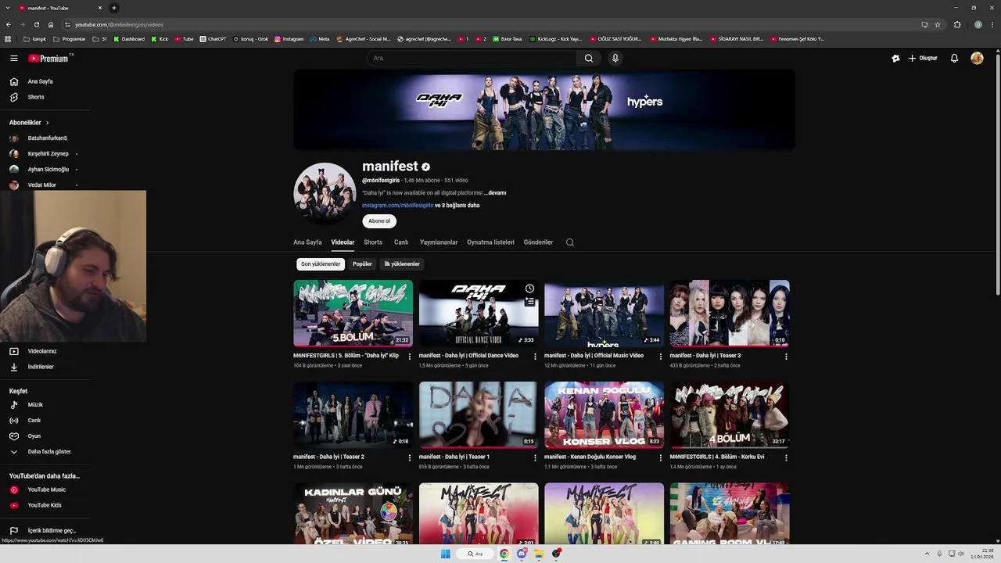Viewport: 1001px width, 563px height.
Task: Open Windows Start button on taskbar
Action: pyautogui.click(x=445, y=554)
